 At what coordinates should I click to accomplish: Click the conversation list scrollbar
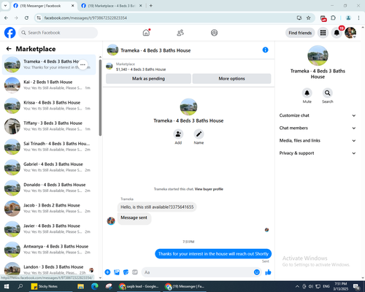coord(100,97)
